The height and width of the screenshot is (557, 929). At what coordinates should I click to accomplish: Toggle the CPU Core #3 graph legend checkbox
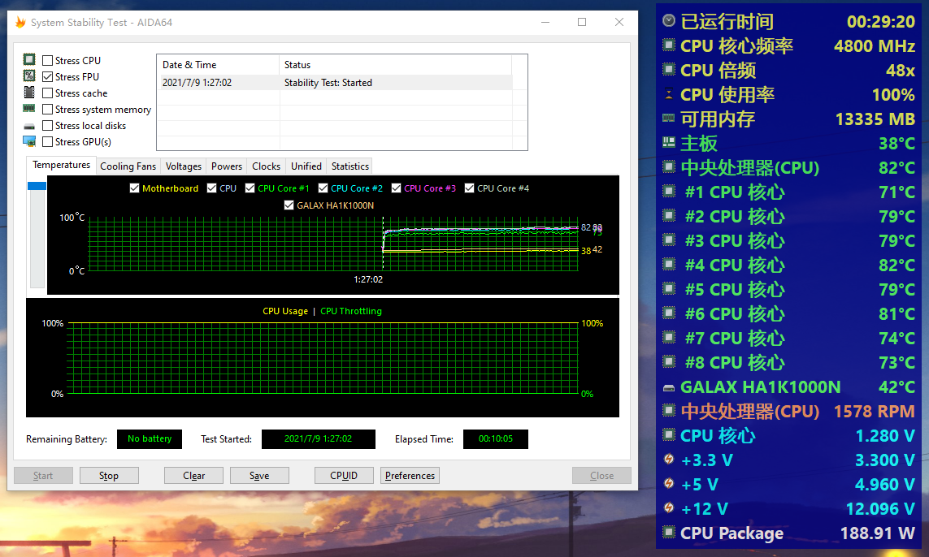[x=395, y=188]
